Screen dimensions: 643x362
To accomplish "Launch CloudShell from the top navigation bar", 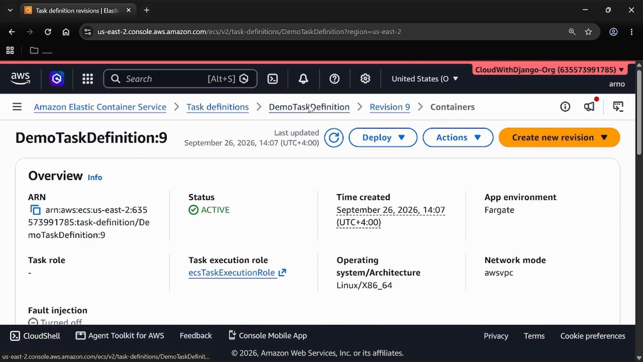I will [x=273, y=79].
